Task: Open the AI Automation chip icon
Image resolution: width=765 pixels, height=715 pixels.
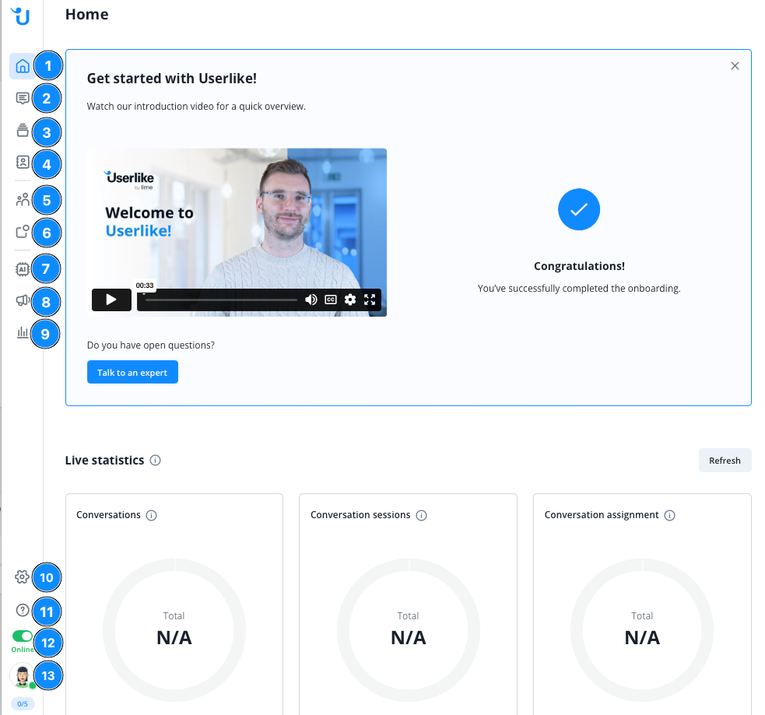Action: [23, 268]
